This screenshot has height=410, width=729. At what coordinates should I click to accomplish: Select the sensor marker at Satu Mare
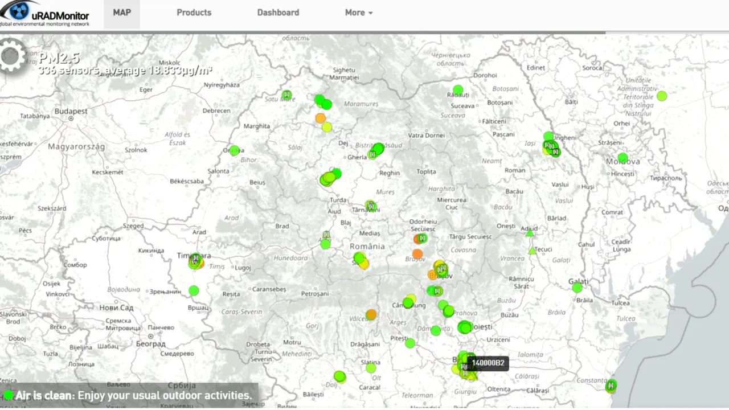pyautogui.click(x=286, y=95)
